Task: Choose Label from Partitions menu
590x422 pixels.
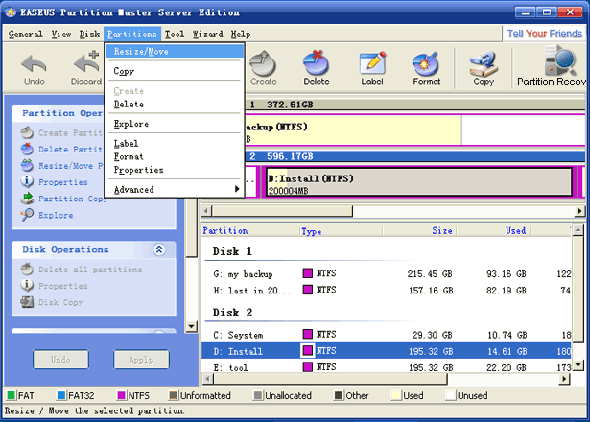Action: click(x=175, y=143)
